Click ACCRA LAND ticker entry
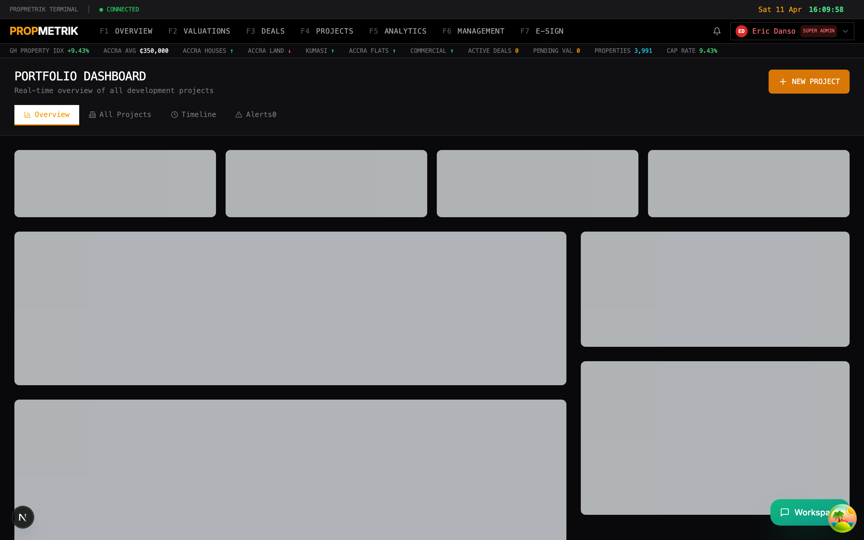Screen dimensions: 864x540 click(269, 51)
